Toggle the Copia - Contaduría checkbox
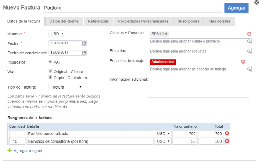 tap(51, 78)
